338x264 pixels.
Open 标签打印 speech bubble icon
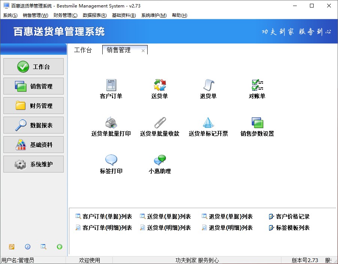111,160
